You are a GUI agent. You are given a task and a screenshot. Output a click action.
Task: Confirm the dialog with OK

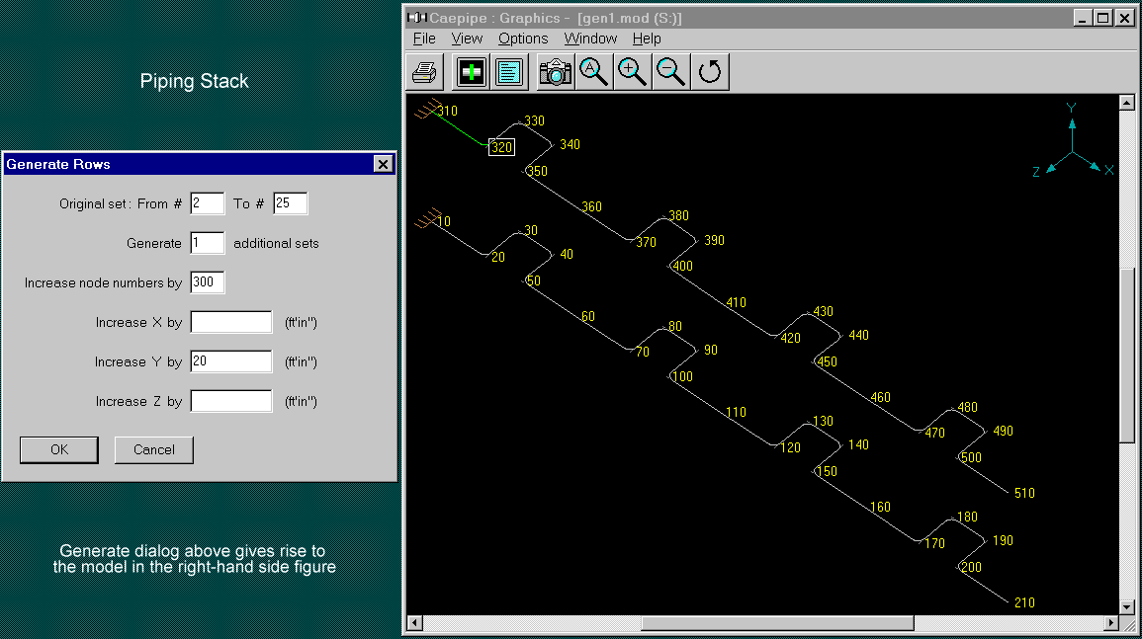click(59, 449)
